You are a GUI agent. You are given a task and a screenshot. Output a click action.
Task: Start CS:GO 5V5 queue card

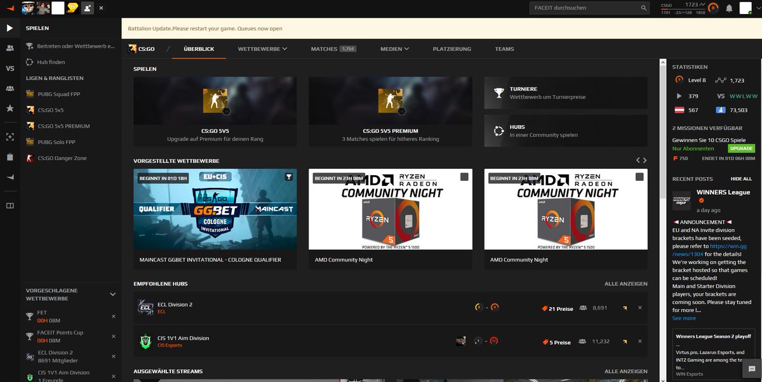pos(215,111)
